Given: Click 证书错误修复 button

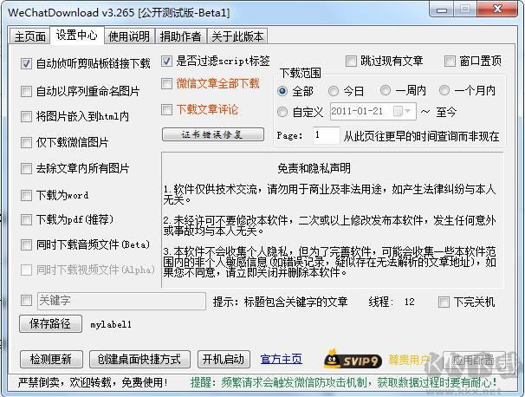Looking at the screenshot, I should [213, 134].
